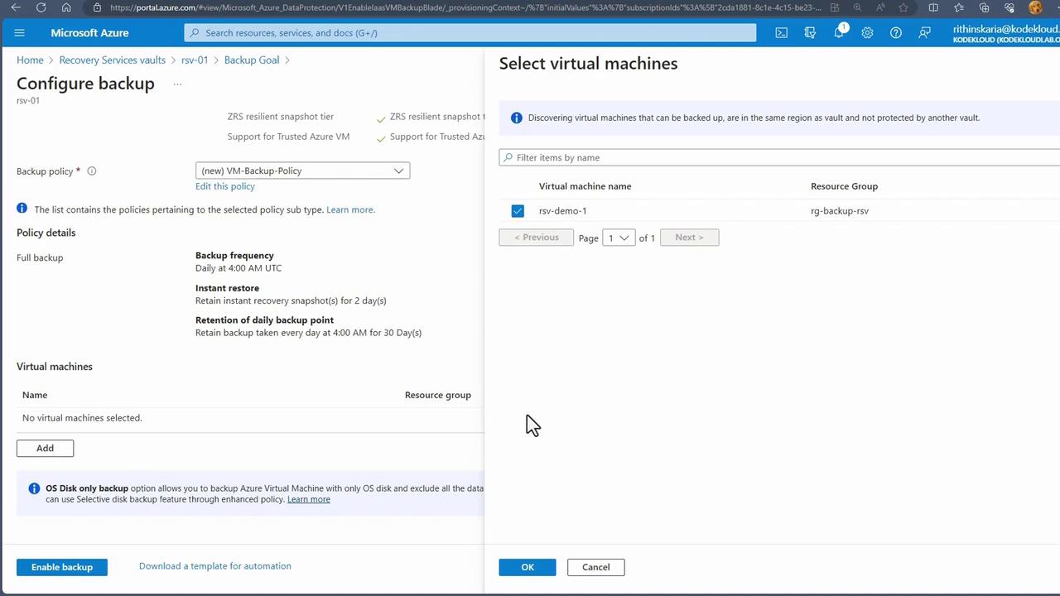
Task: Click the site lock icon in address bar
Action: 97,7
